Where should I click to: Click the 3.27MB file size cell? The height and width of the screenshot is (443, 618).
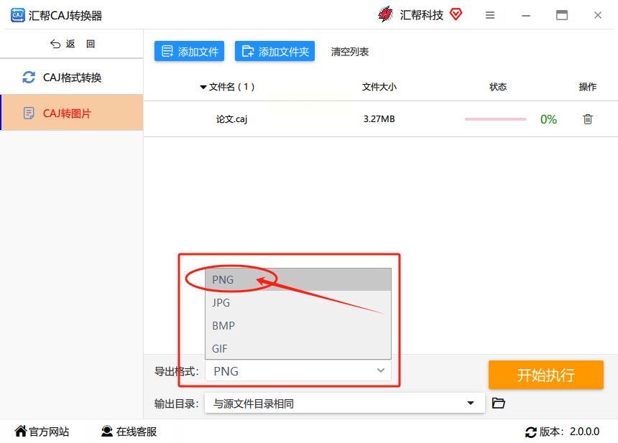[x=379, y=119]
